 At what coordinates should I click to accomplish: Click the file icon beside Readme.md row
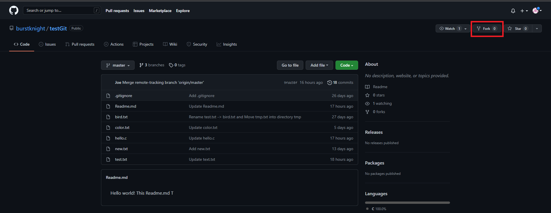108,106
